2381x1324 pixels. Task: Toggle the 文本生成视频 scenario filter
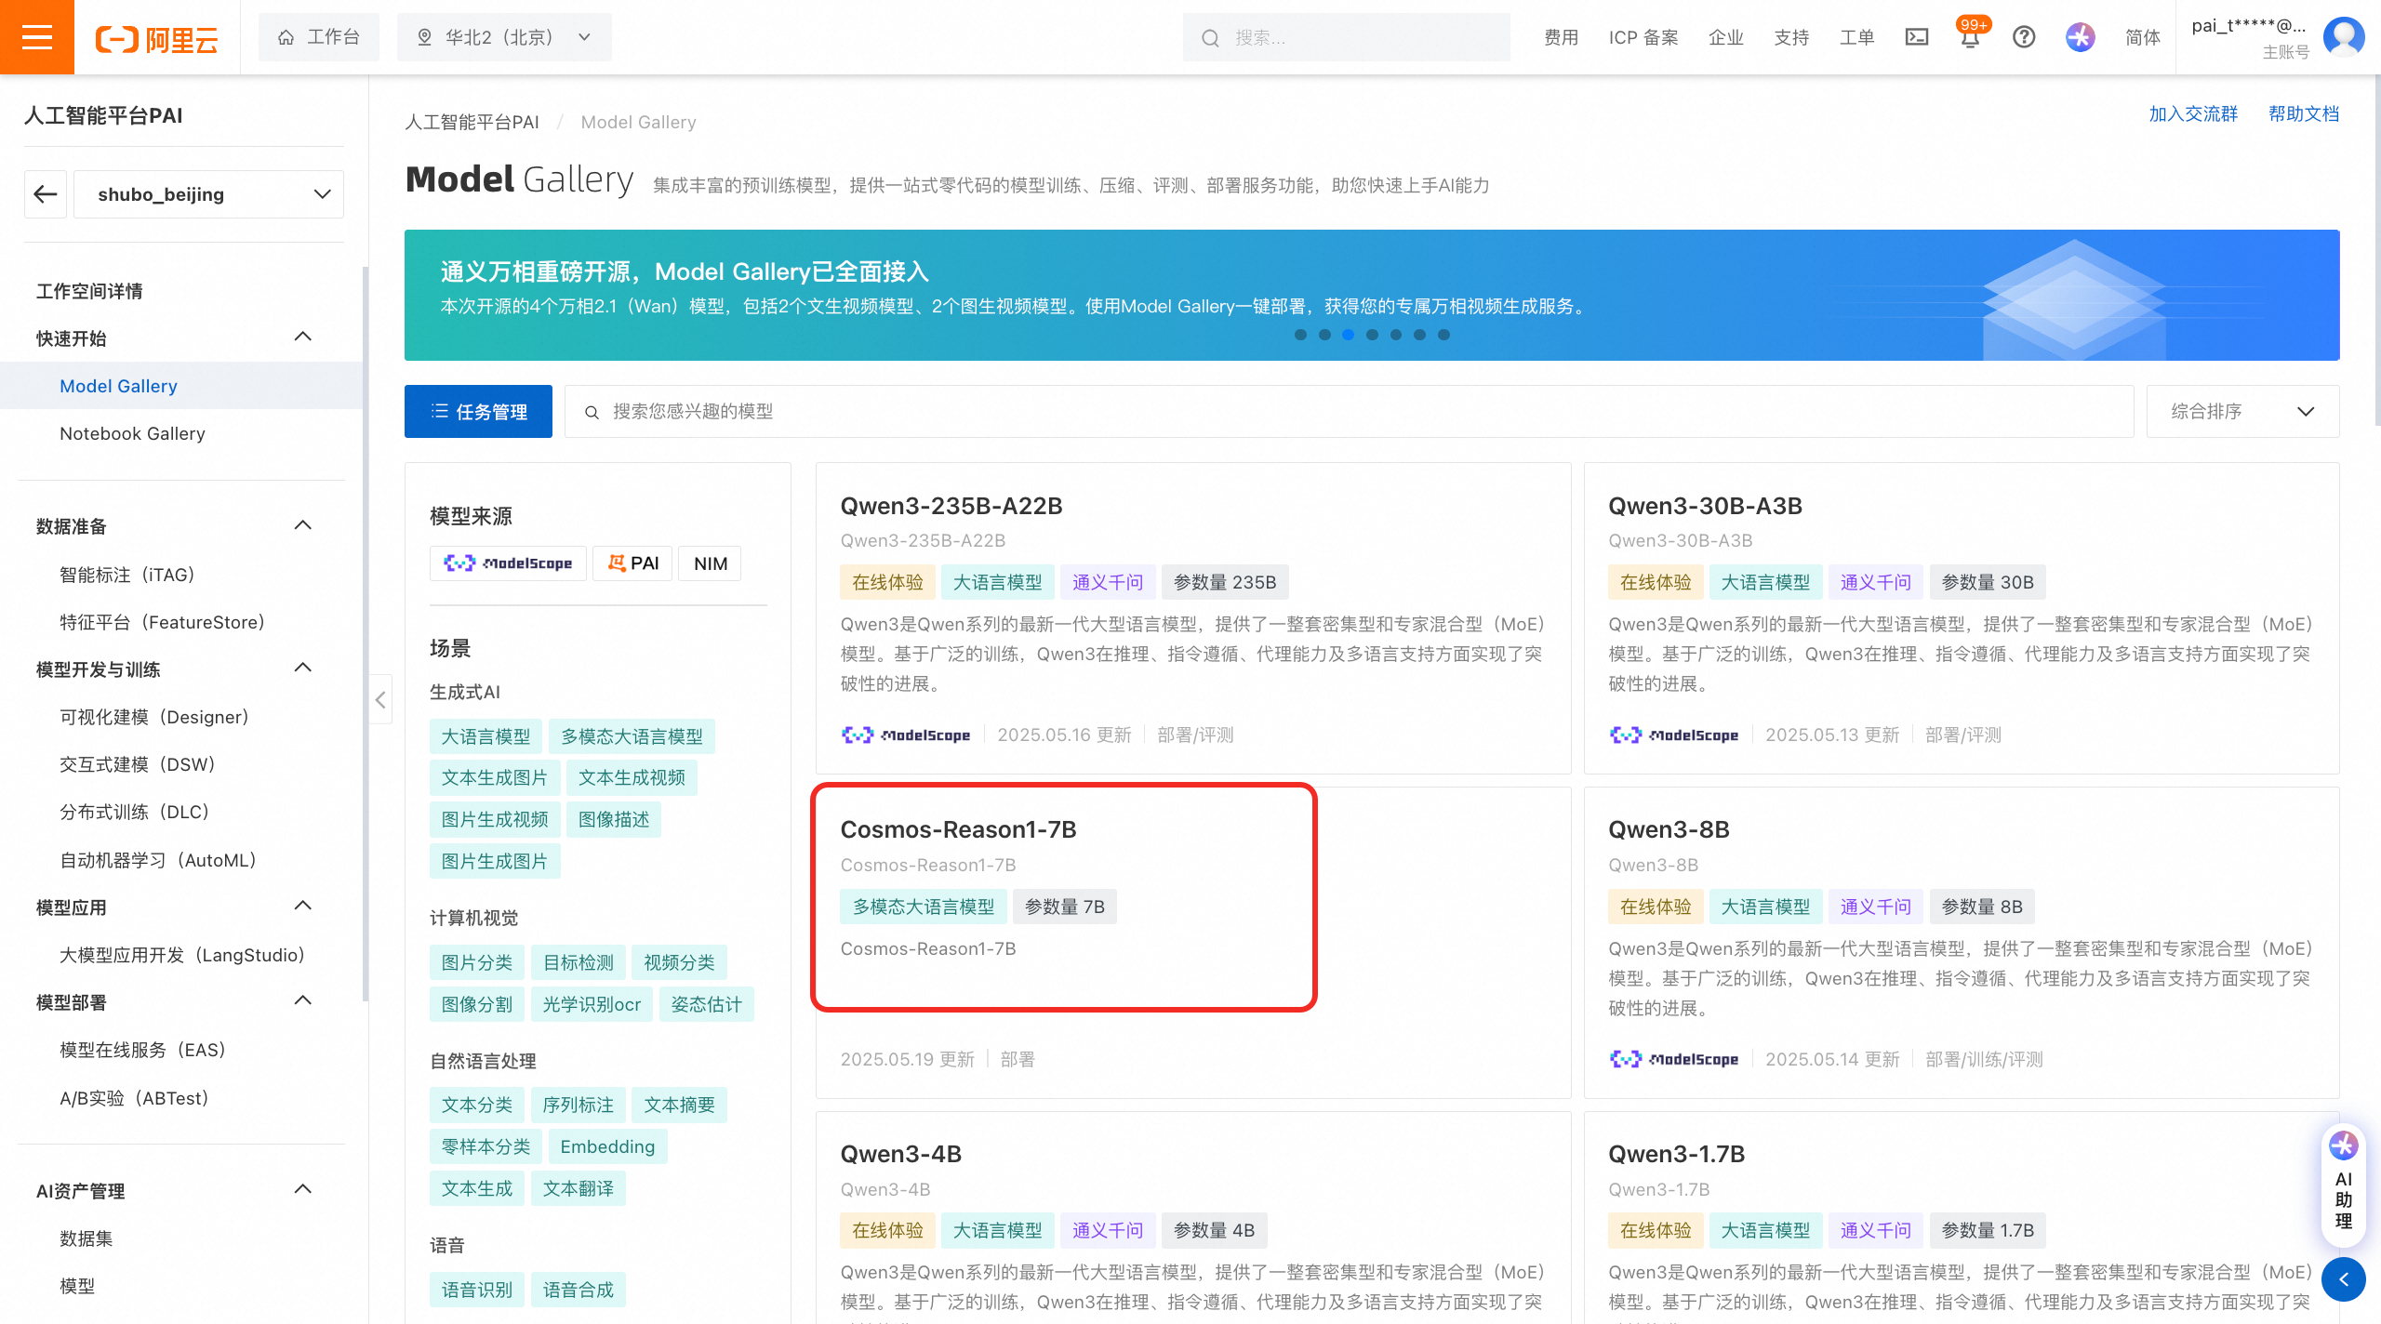pyautogui.click(x=632, y=777)
